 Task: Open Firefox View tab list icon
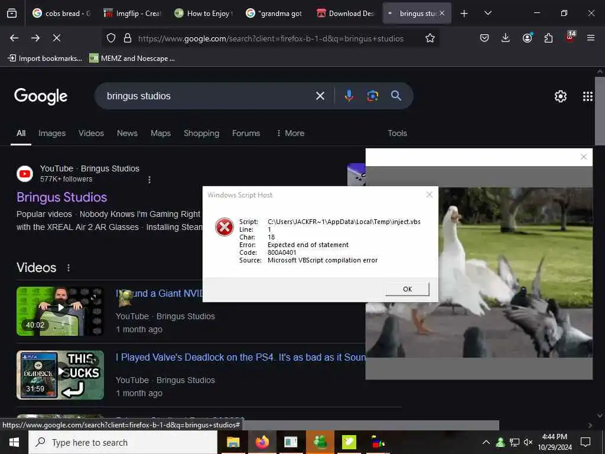(x=12, y=14)
